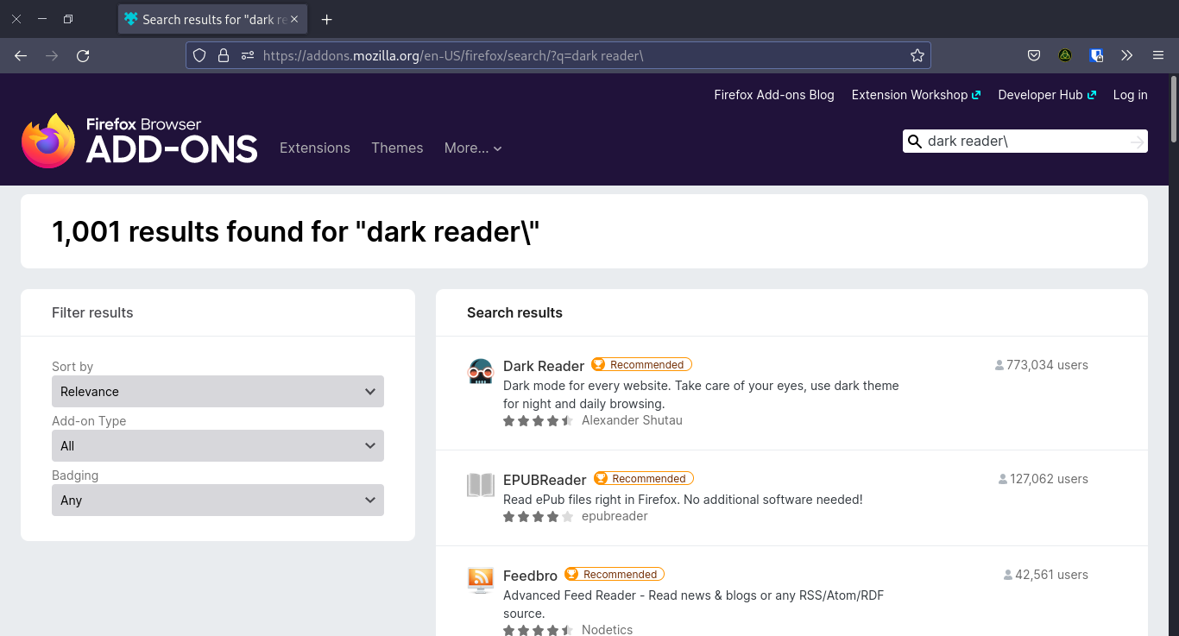Open the Dark Reader add-on title
The width and height of the screenshot is (1179, 636).
[x=544, y=366]
